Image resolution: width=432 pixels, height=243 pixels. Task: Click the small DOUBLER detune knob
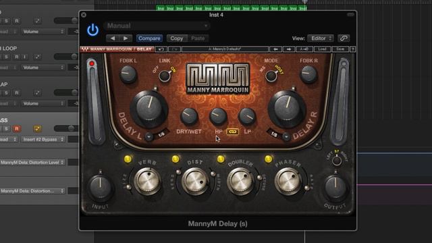pyautogui.click(x=259, y=178)
